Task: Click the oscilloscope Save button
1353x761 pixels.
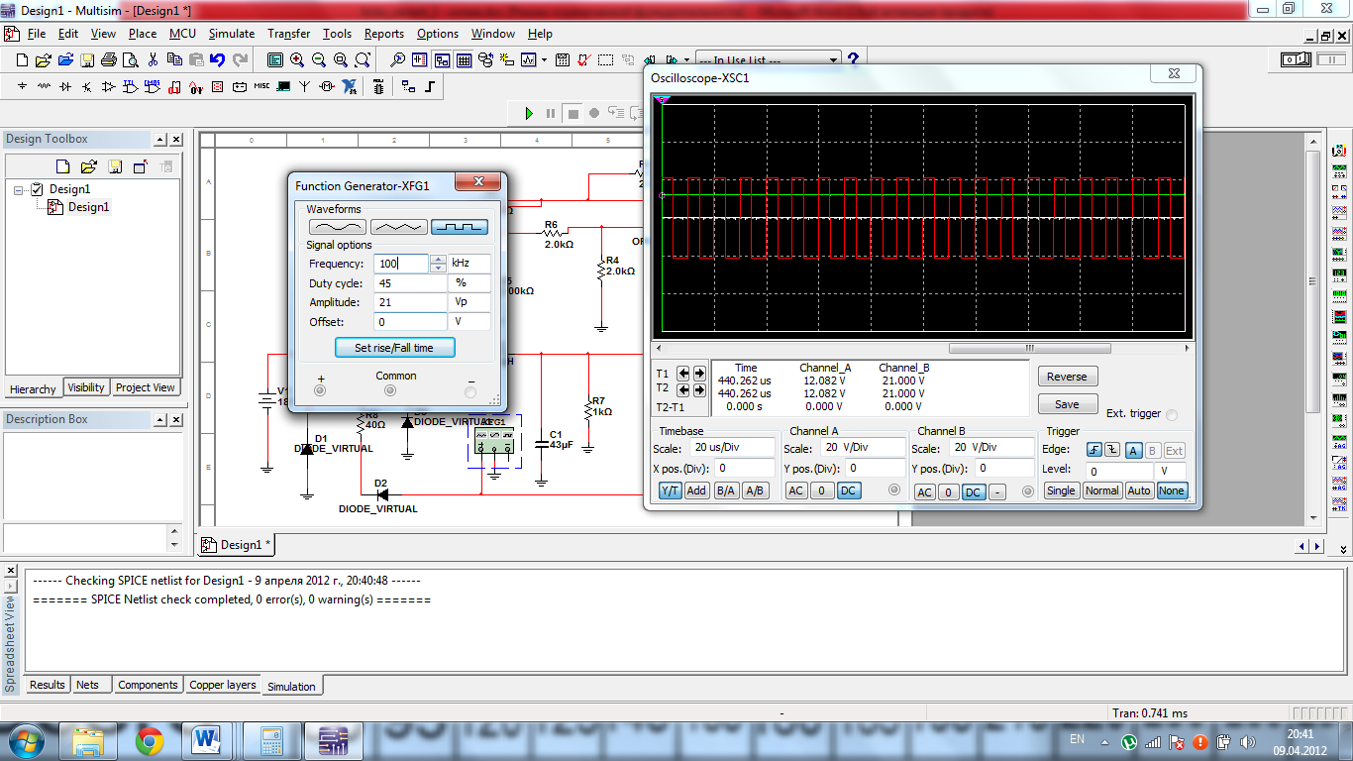Action: (x=1067, y=404)
